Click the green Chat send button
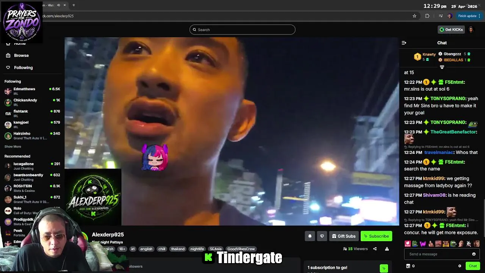This screenshot has width=485, height=273. coord(472,266)
